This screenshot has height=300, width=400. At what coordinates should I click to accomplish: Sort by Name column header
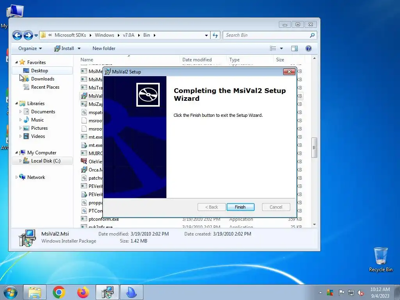click(87, 60)
